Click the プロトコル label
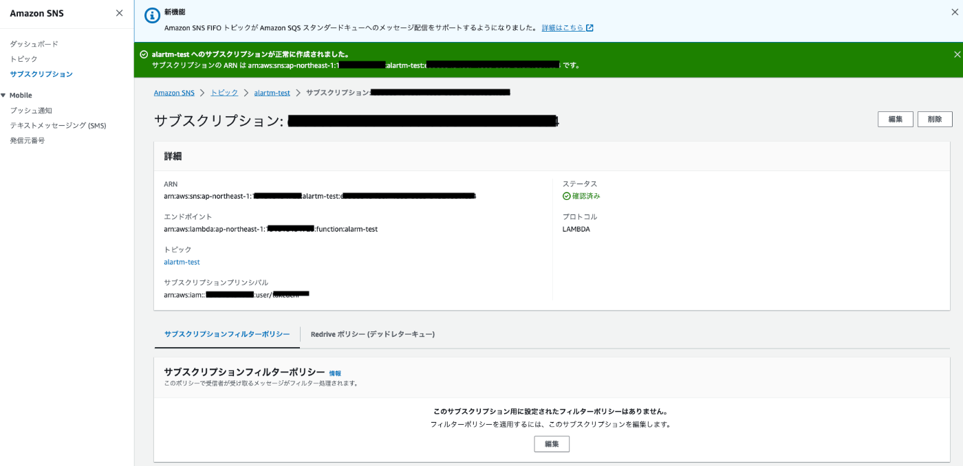Viewport: 963px width, 466px height. click(580, 217)
